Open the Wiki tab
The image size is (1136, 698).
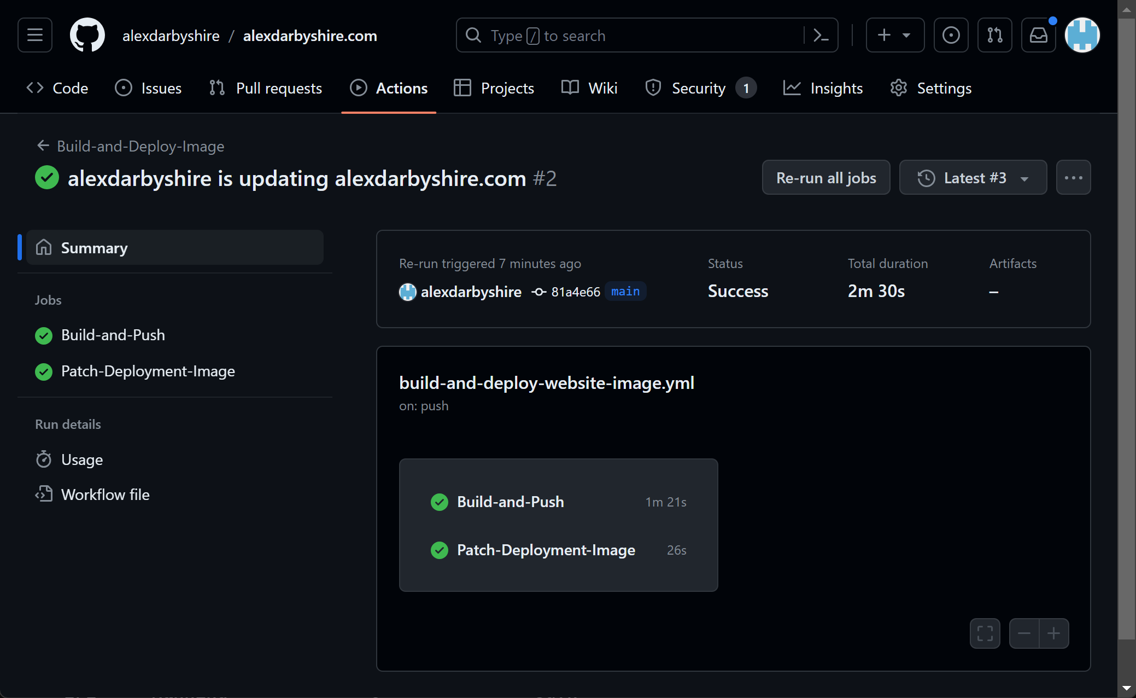[590, 88]
